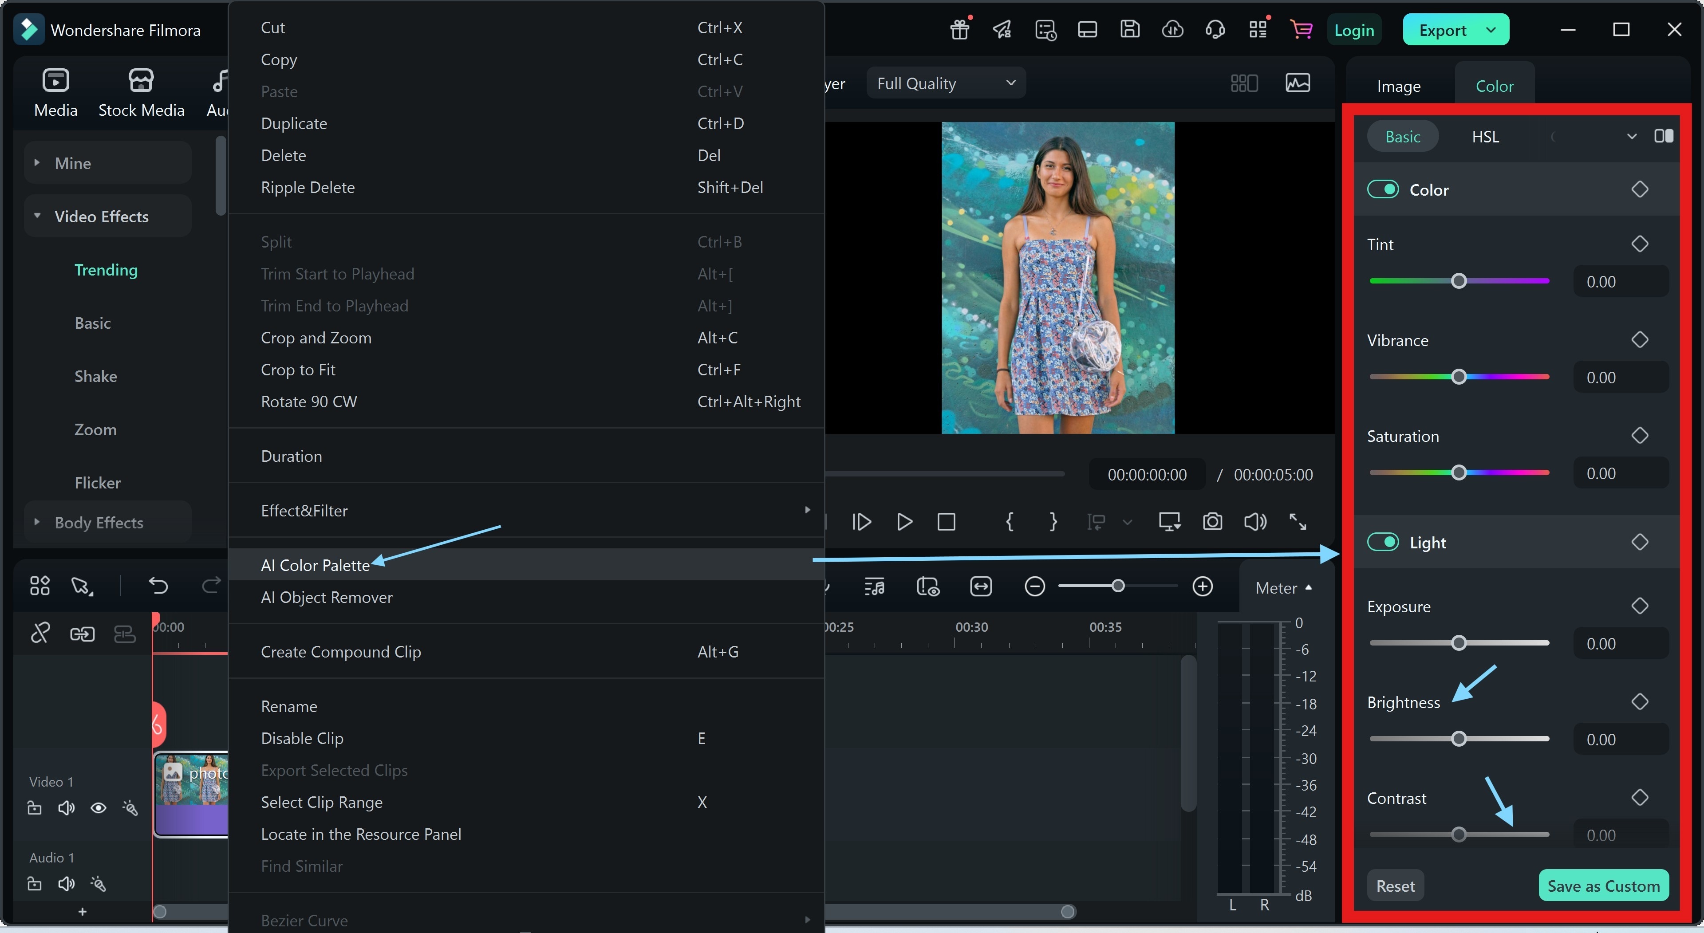1704x933 pixels.
Task: Adjust the Exposure slider handle
Action: point(1459,643)
